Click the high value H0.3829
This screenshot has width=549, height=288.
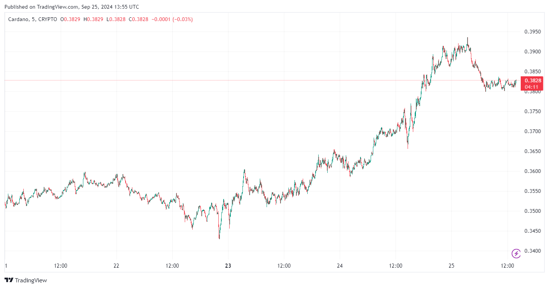click(x=93, y=19)
